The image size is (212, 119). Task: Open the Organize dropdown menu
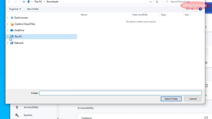coord(15,9)
